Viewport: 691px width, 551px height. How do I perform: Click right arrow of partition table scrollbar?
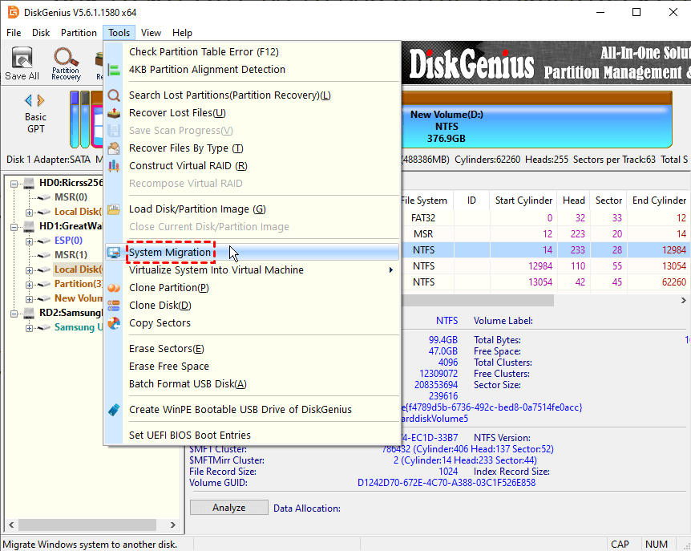683,300
